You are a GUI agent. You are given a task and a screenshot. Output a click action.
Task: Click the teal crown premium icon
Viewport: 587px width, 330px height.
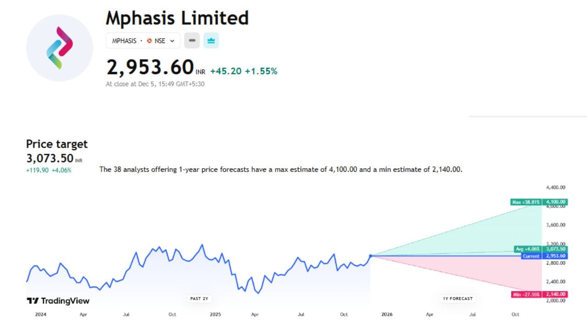click(210, 40)
